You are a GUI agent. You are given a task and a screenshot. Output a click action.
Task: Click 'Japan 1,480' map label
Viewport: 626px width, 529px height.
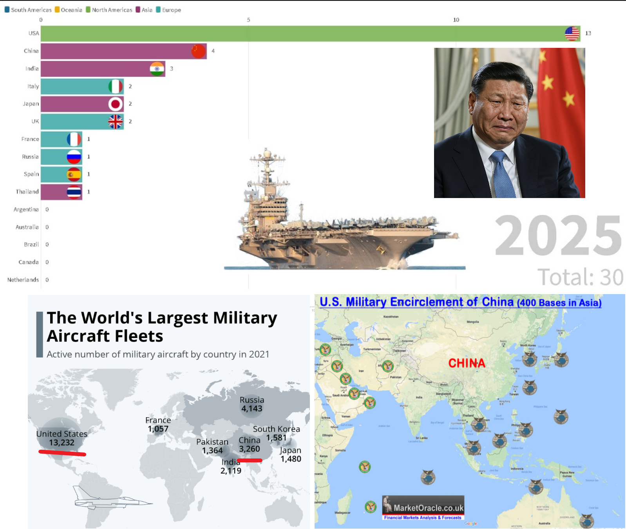pyautogui.click(x=290, y=454)
